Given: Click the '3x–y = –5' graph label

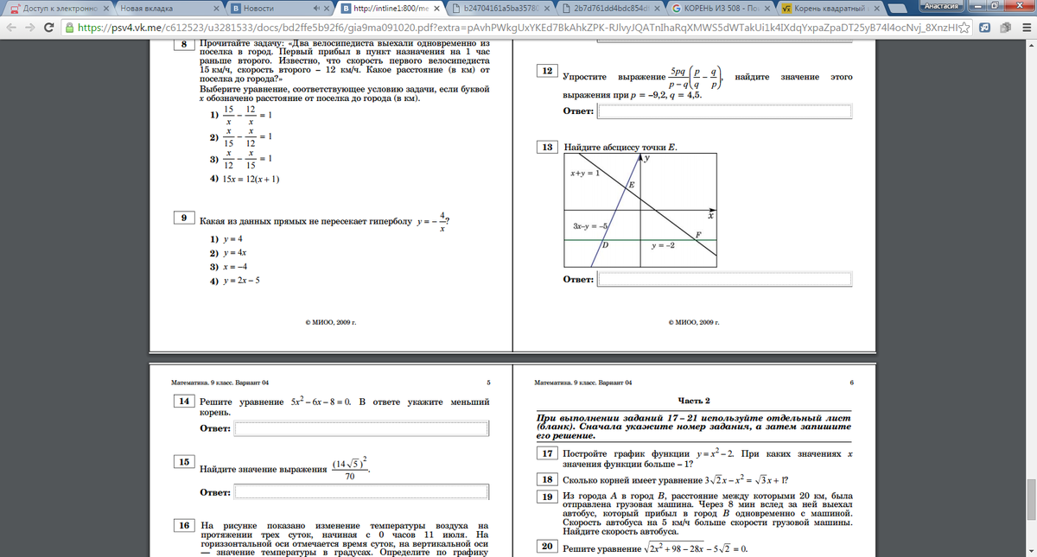Looking at the screenshot, I should (x=590, y=226).
